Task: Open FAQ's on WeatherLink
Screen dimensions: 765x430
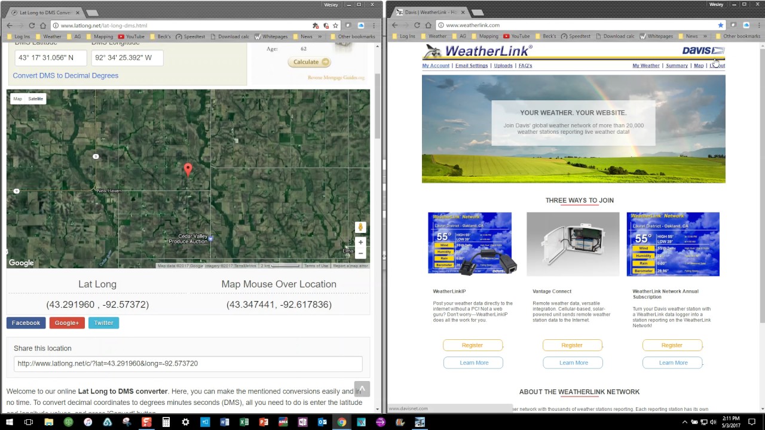Action: (x=525, y=66)
